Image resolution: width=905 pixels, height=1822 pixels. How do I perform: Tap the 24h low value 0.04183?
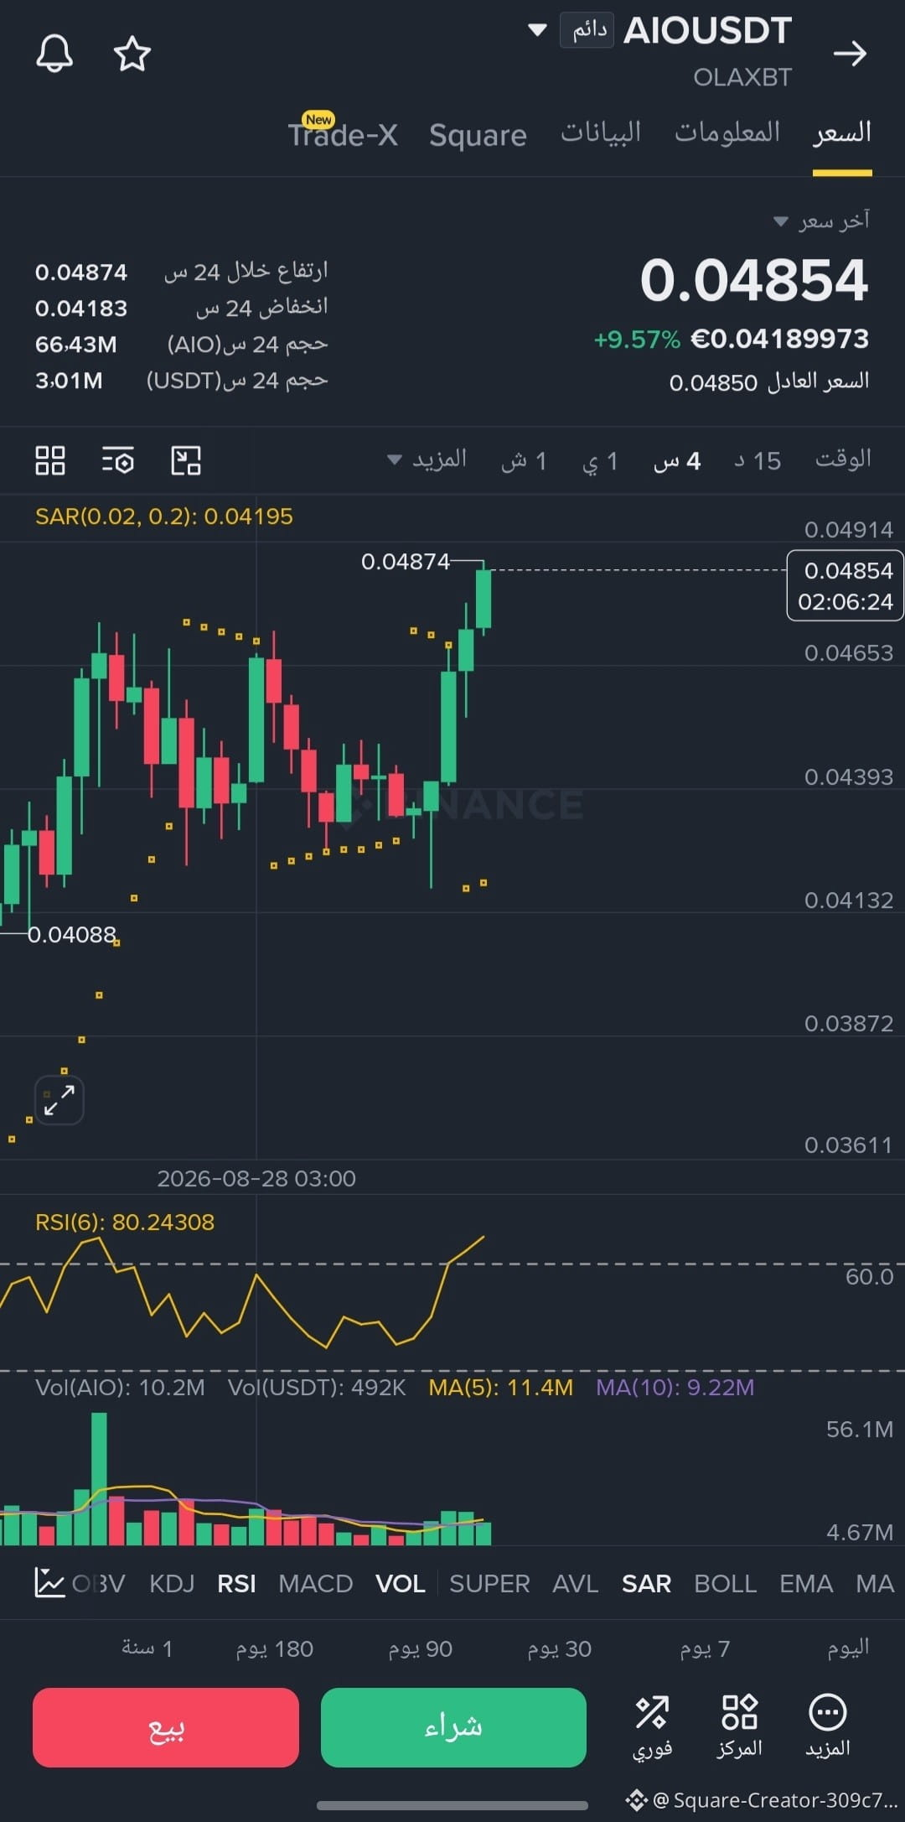coord(81,308)
